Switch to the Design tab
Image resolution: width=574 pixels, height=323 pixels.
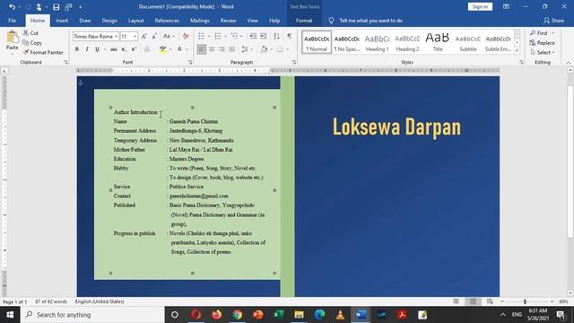point(109,21)
